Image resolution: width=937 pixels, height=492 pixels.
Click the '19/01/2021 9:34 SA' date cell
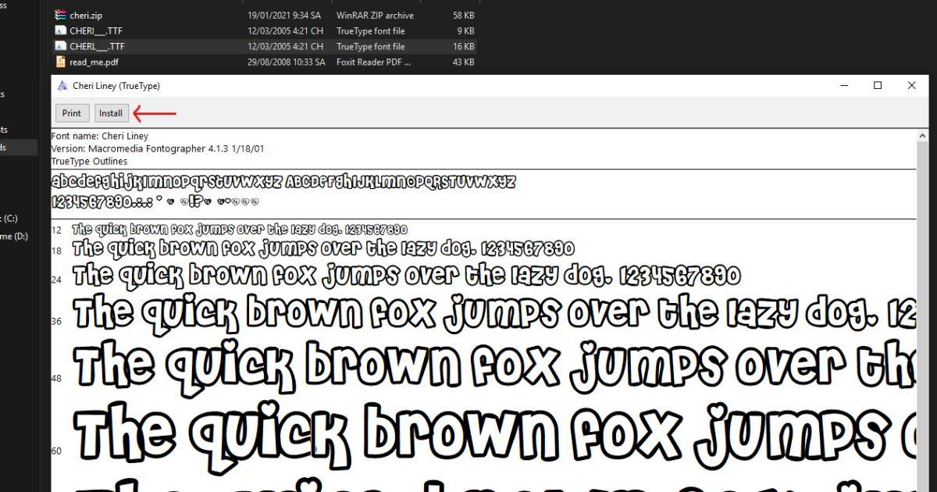(285, 15)
